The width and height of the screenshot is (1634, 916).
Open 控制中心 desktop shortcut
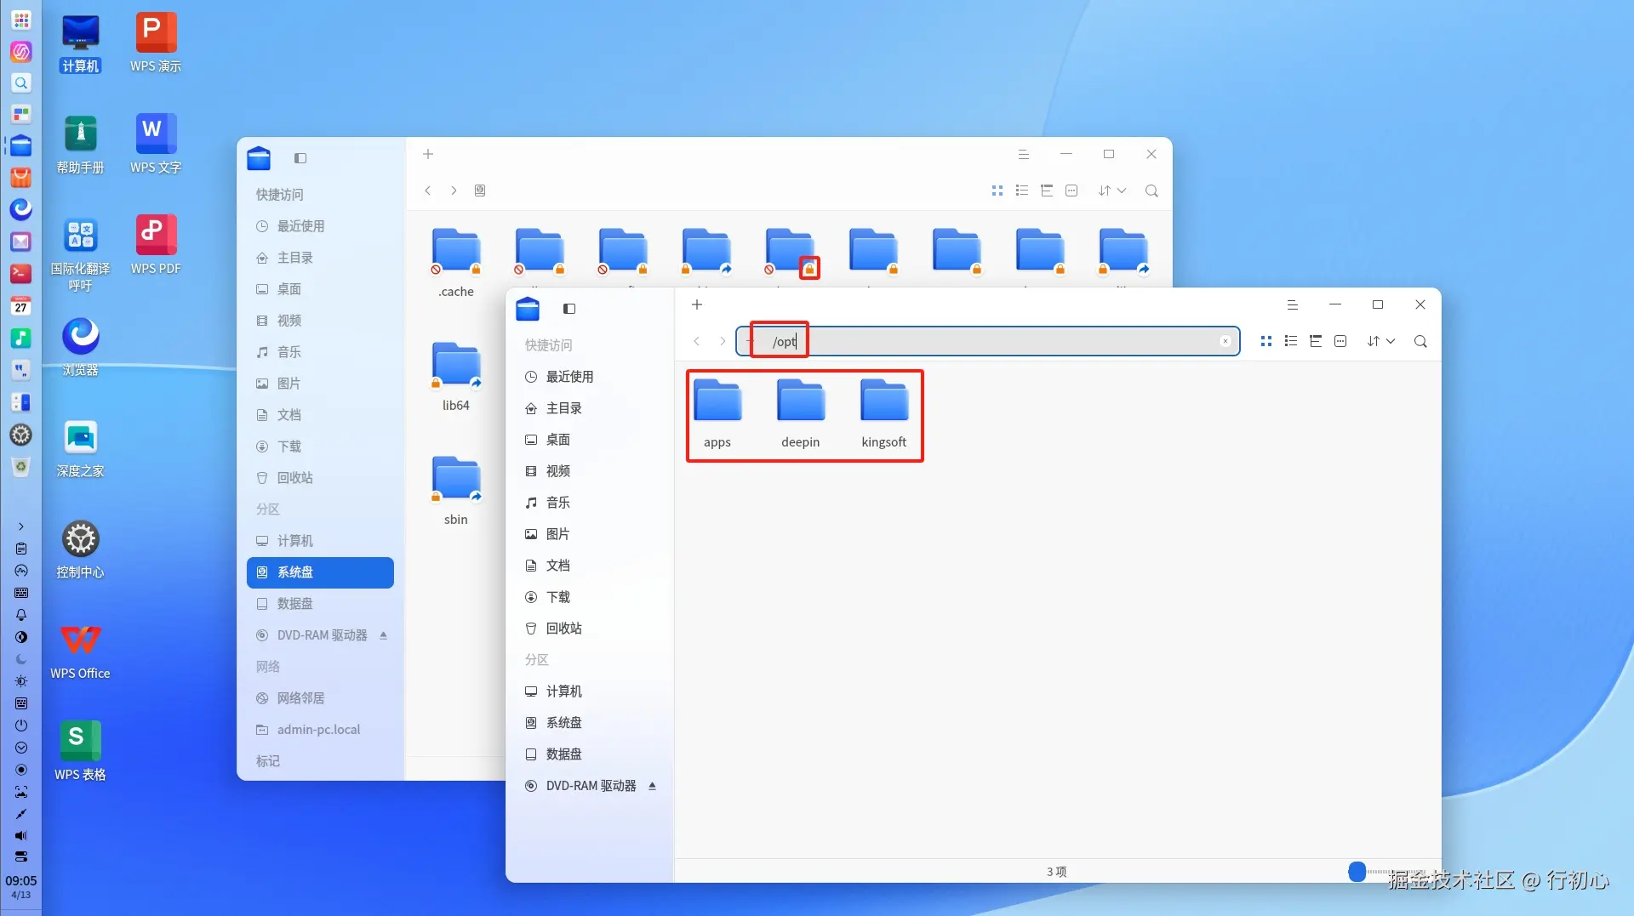(x=81, y=549)
